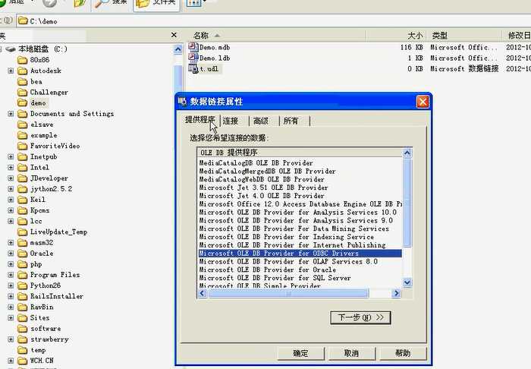Expand the Oracle folder node
The height and width of the screenshot is (369, 531).
pos(11,254)
